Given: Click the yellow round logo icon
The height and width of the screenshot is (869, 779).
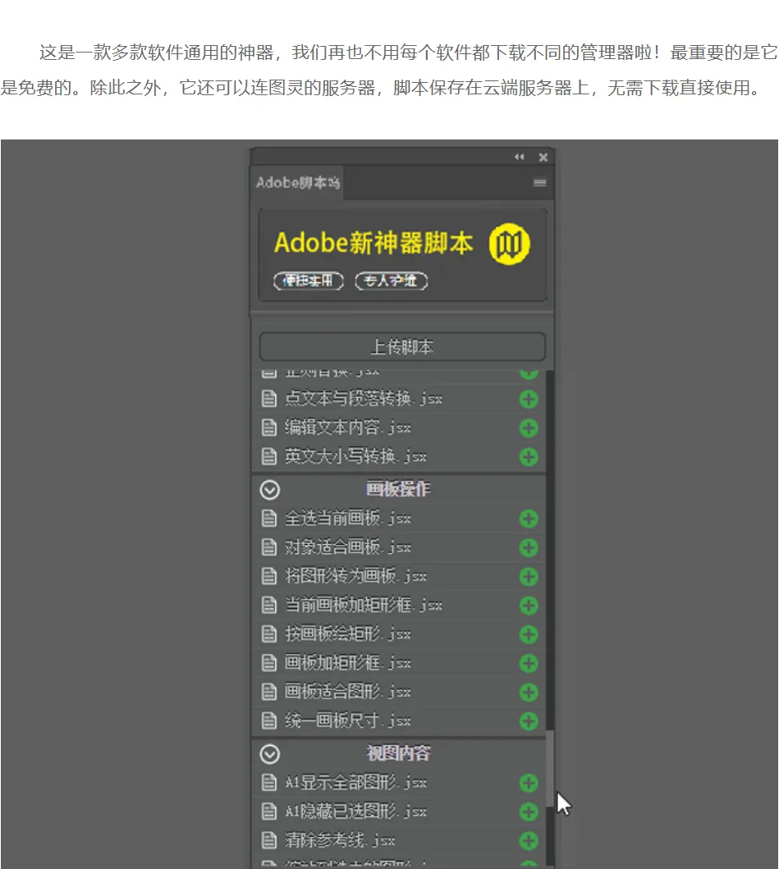Looking at the screenshot, I should click(510, 244).
